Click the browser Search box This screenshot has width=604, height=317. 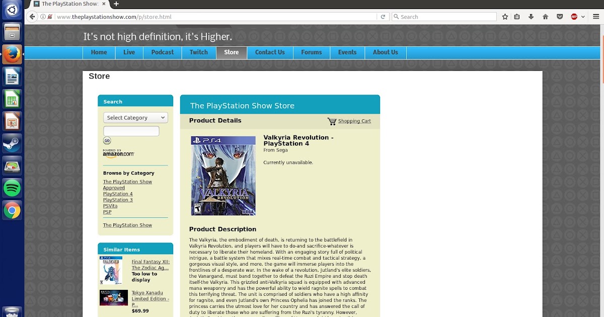click(444, 17)
